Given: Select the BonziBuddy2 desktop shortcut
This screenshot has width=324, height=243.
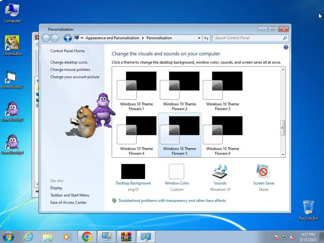Looking at the screenshot, I should (12, 79).
